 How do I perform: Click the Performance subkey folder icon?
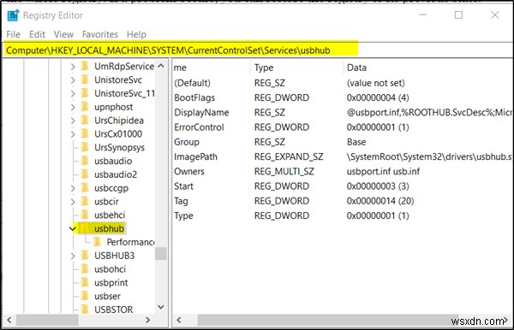(x=98, y=242)
